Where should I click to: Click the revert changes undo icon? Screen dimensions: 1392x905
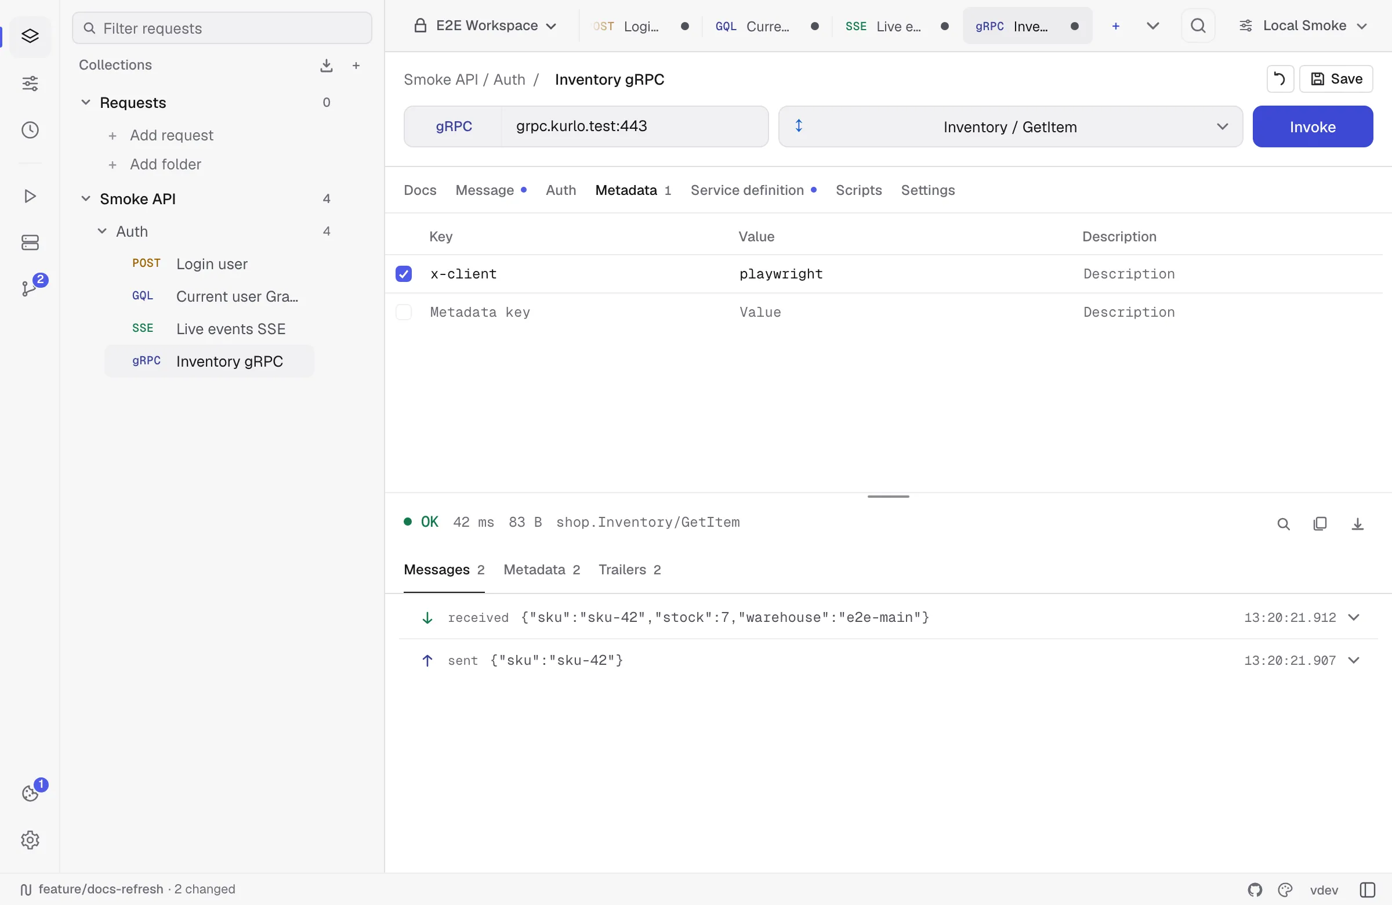click(x=1279, y=79)
